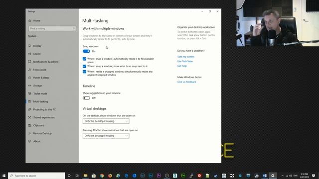Select Tablet mode in the sidebar
The width and height of the screenshot is (319, 179).
pyautogui.click(x=40, y=93)
